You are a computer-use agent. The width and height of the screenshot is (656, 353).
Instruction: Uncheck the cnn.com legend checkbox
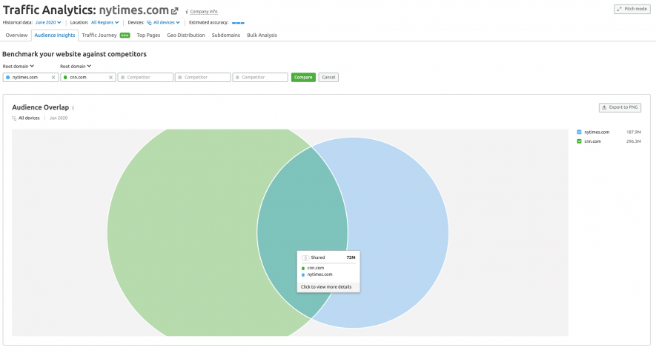coord(579,141)
